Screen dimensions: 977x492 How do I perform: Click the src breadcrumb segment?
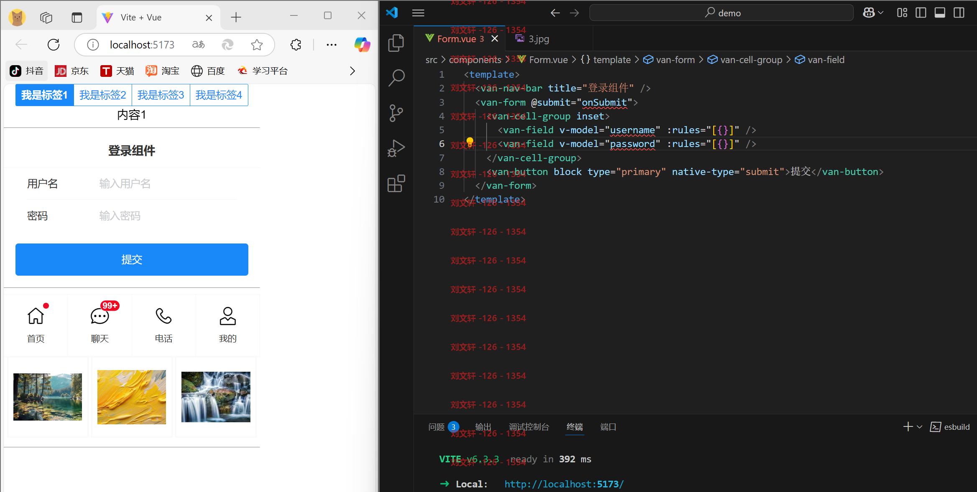[x=431, y=60]
